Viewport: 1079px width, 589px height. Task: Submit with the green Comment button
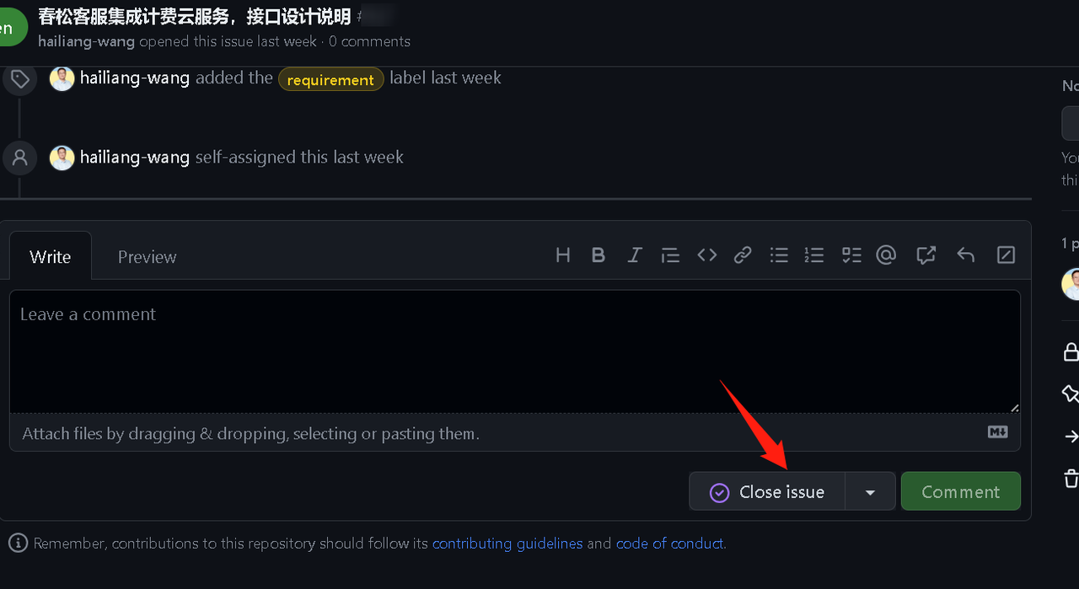click(x=960, y=492)
